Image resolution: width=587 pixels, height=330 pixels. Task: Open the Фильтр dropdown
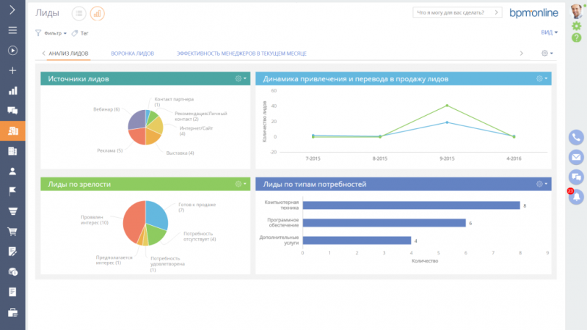click(x=51, y=33)
